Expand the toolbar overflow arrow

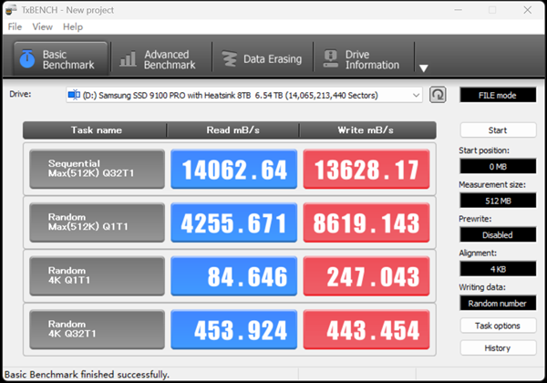tap(423, 67)
